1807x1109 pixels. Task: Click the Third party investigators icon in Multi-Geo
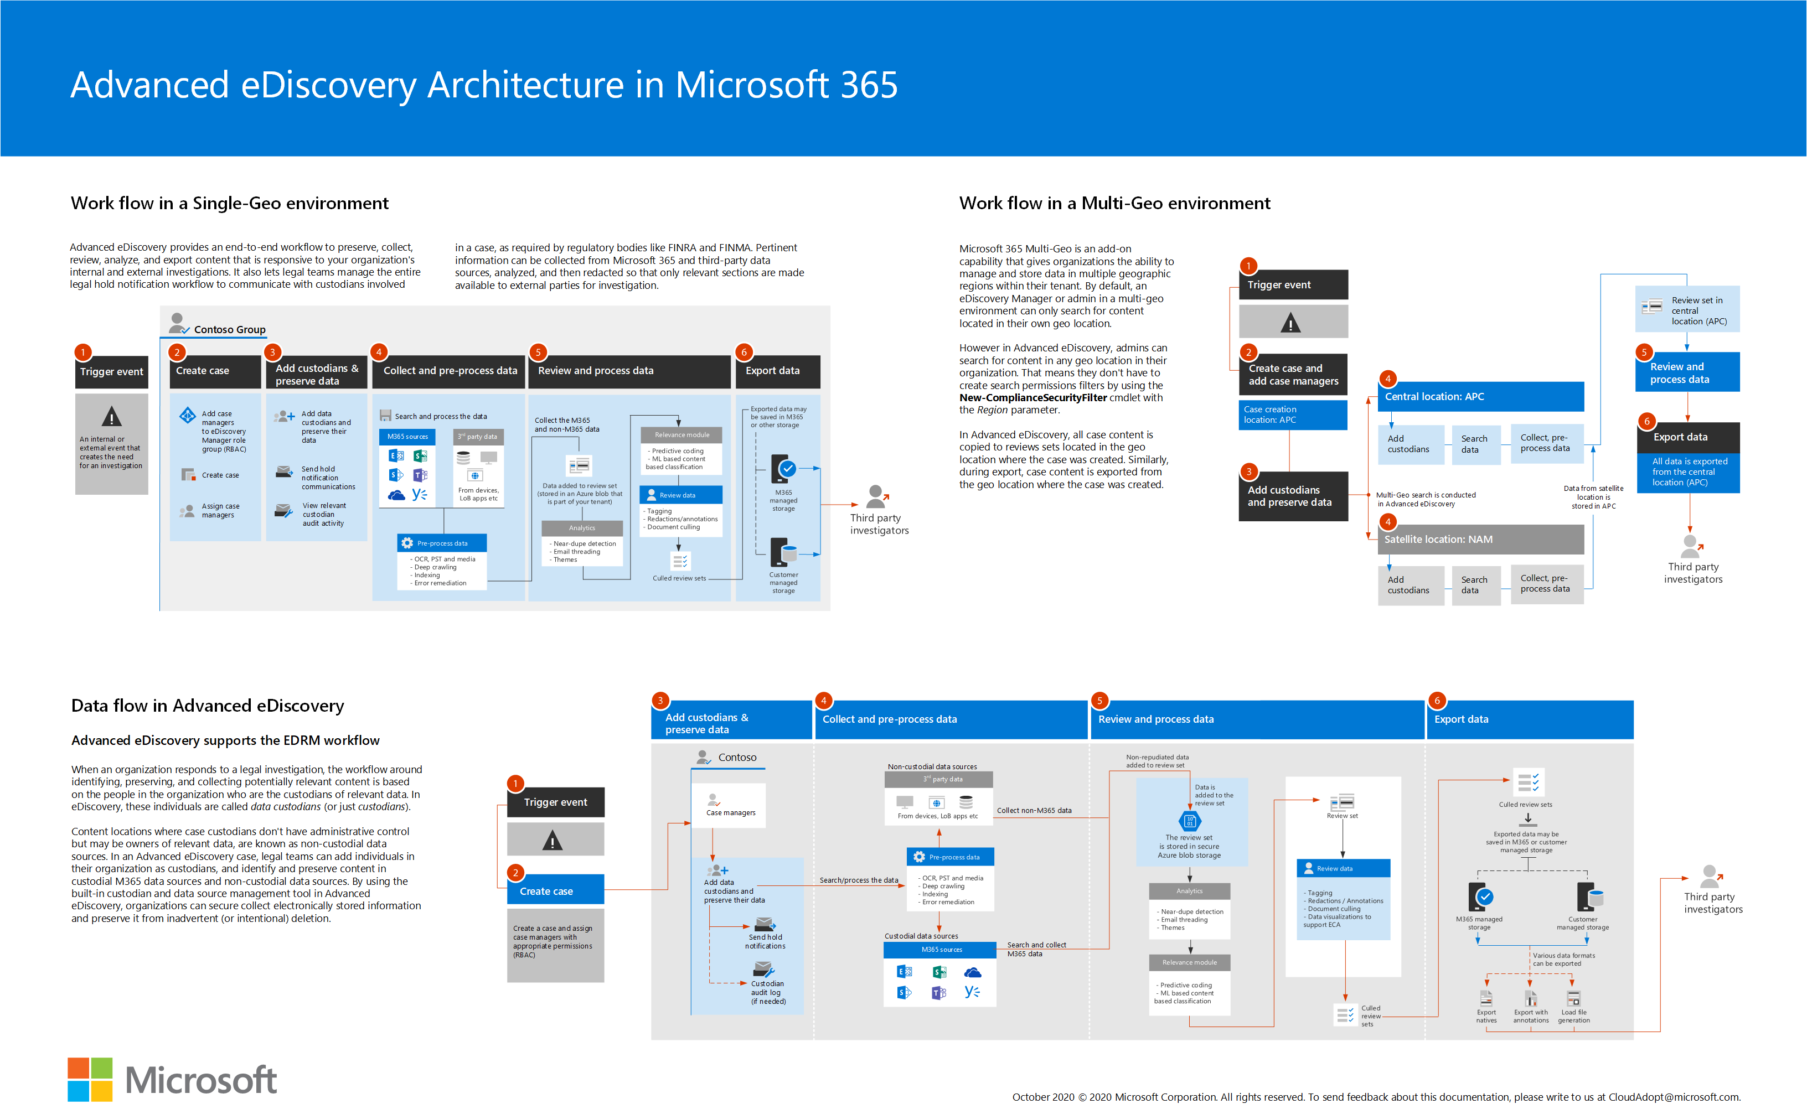[x=1692, y=546]
